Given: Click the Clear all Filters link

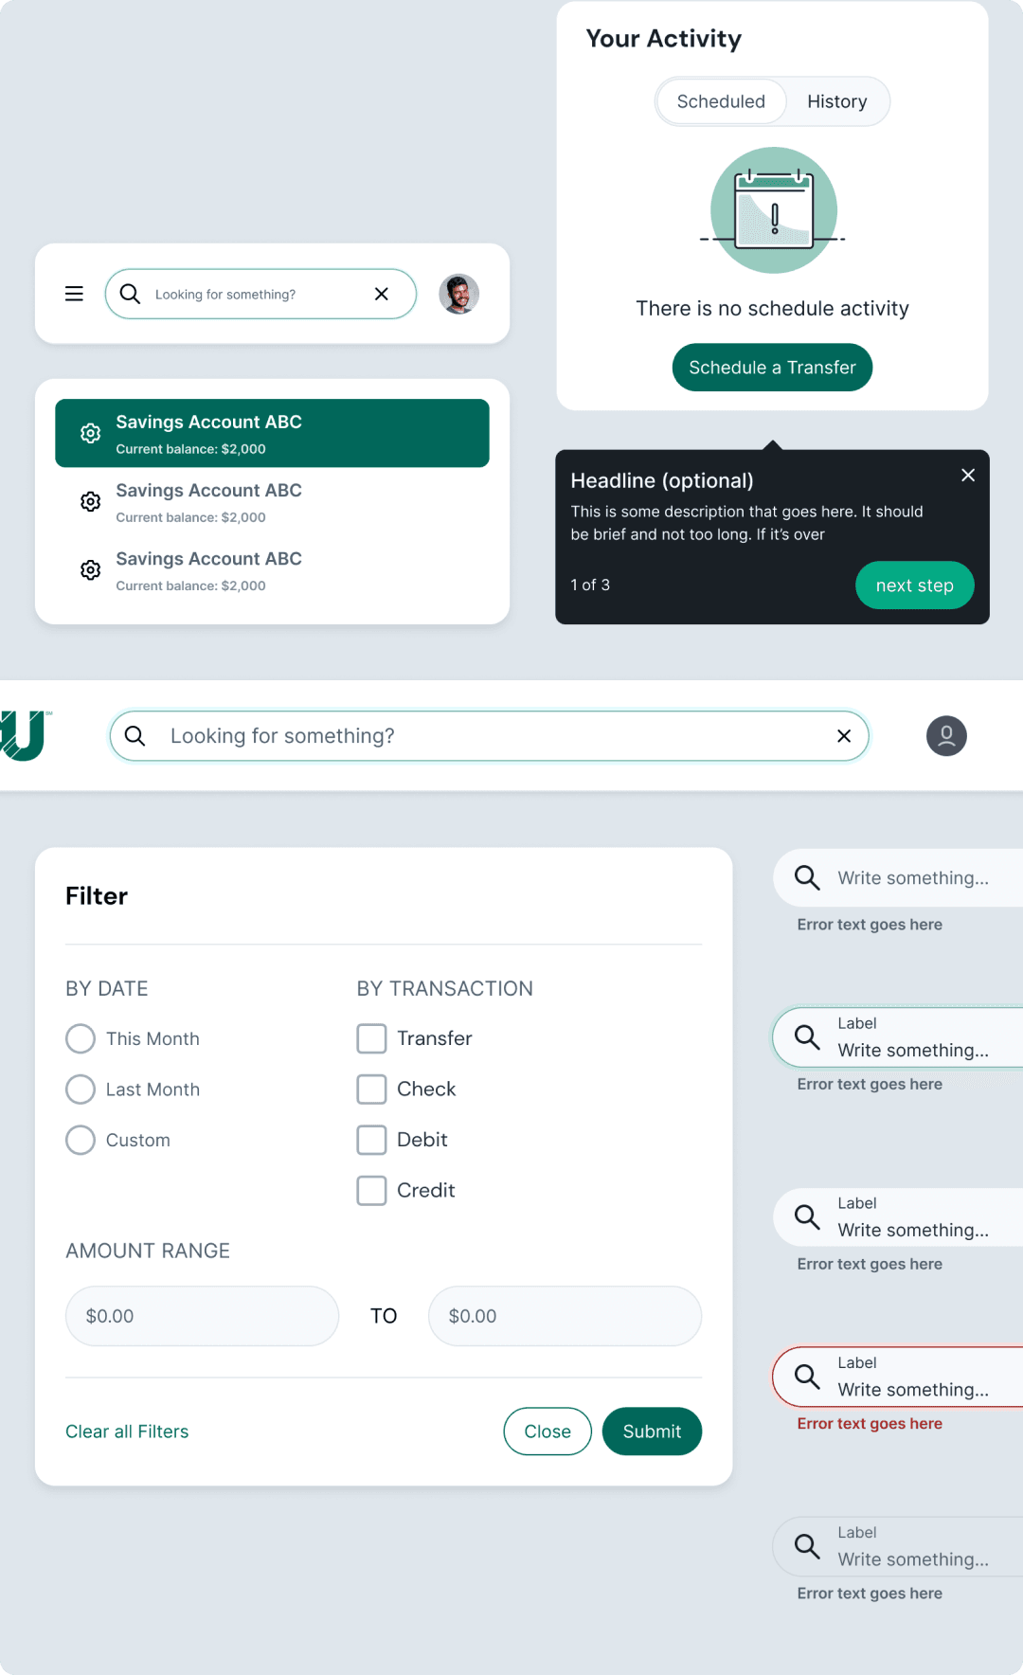Looking at the screenshot, I should tap(127, 1432).
